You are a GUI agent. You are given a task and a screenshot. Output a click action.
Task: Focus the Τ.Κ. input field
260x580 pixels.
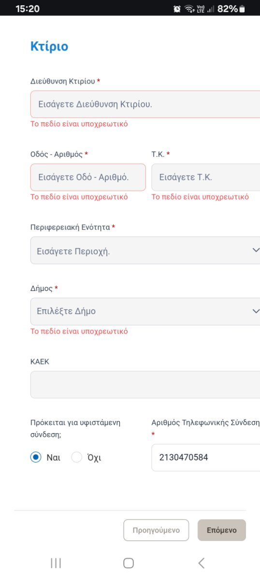(x=206, y=177)
